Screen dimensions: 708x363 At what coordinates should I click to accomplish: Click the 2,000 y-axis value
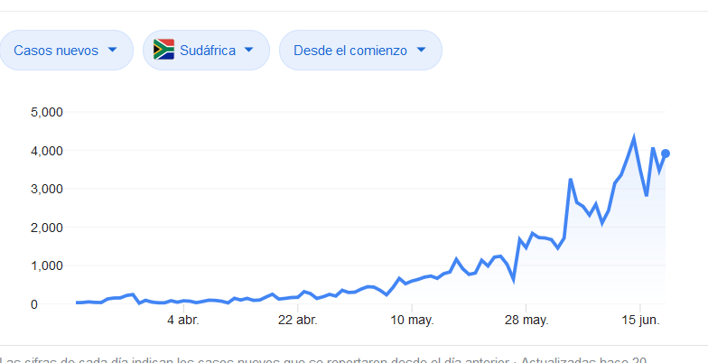pos(46,228)
